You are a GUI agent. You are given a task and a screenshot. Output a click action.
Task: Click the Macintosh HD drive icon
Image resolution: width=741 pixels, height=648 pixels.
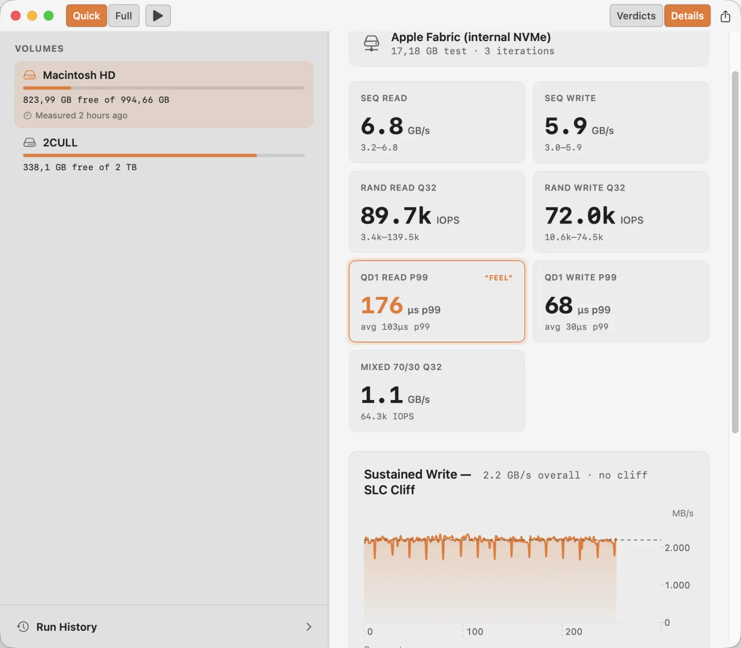[x=30, y=75]
